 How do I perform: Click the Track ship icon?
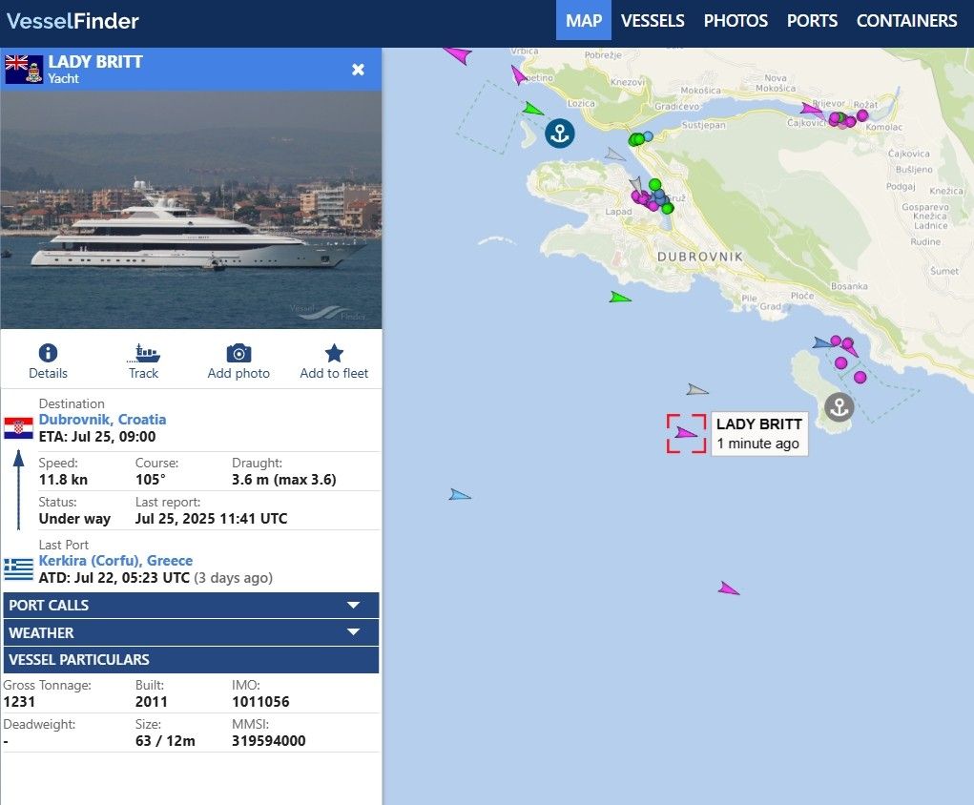click(x=143, y=354)
